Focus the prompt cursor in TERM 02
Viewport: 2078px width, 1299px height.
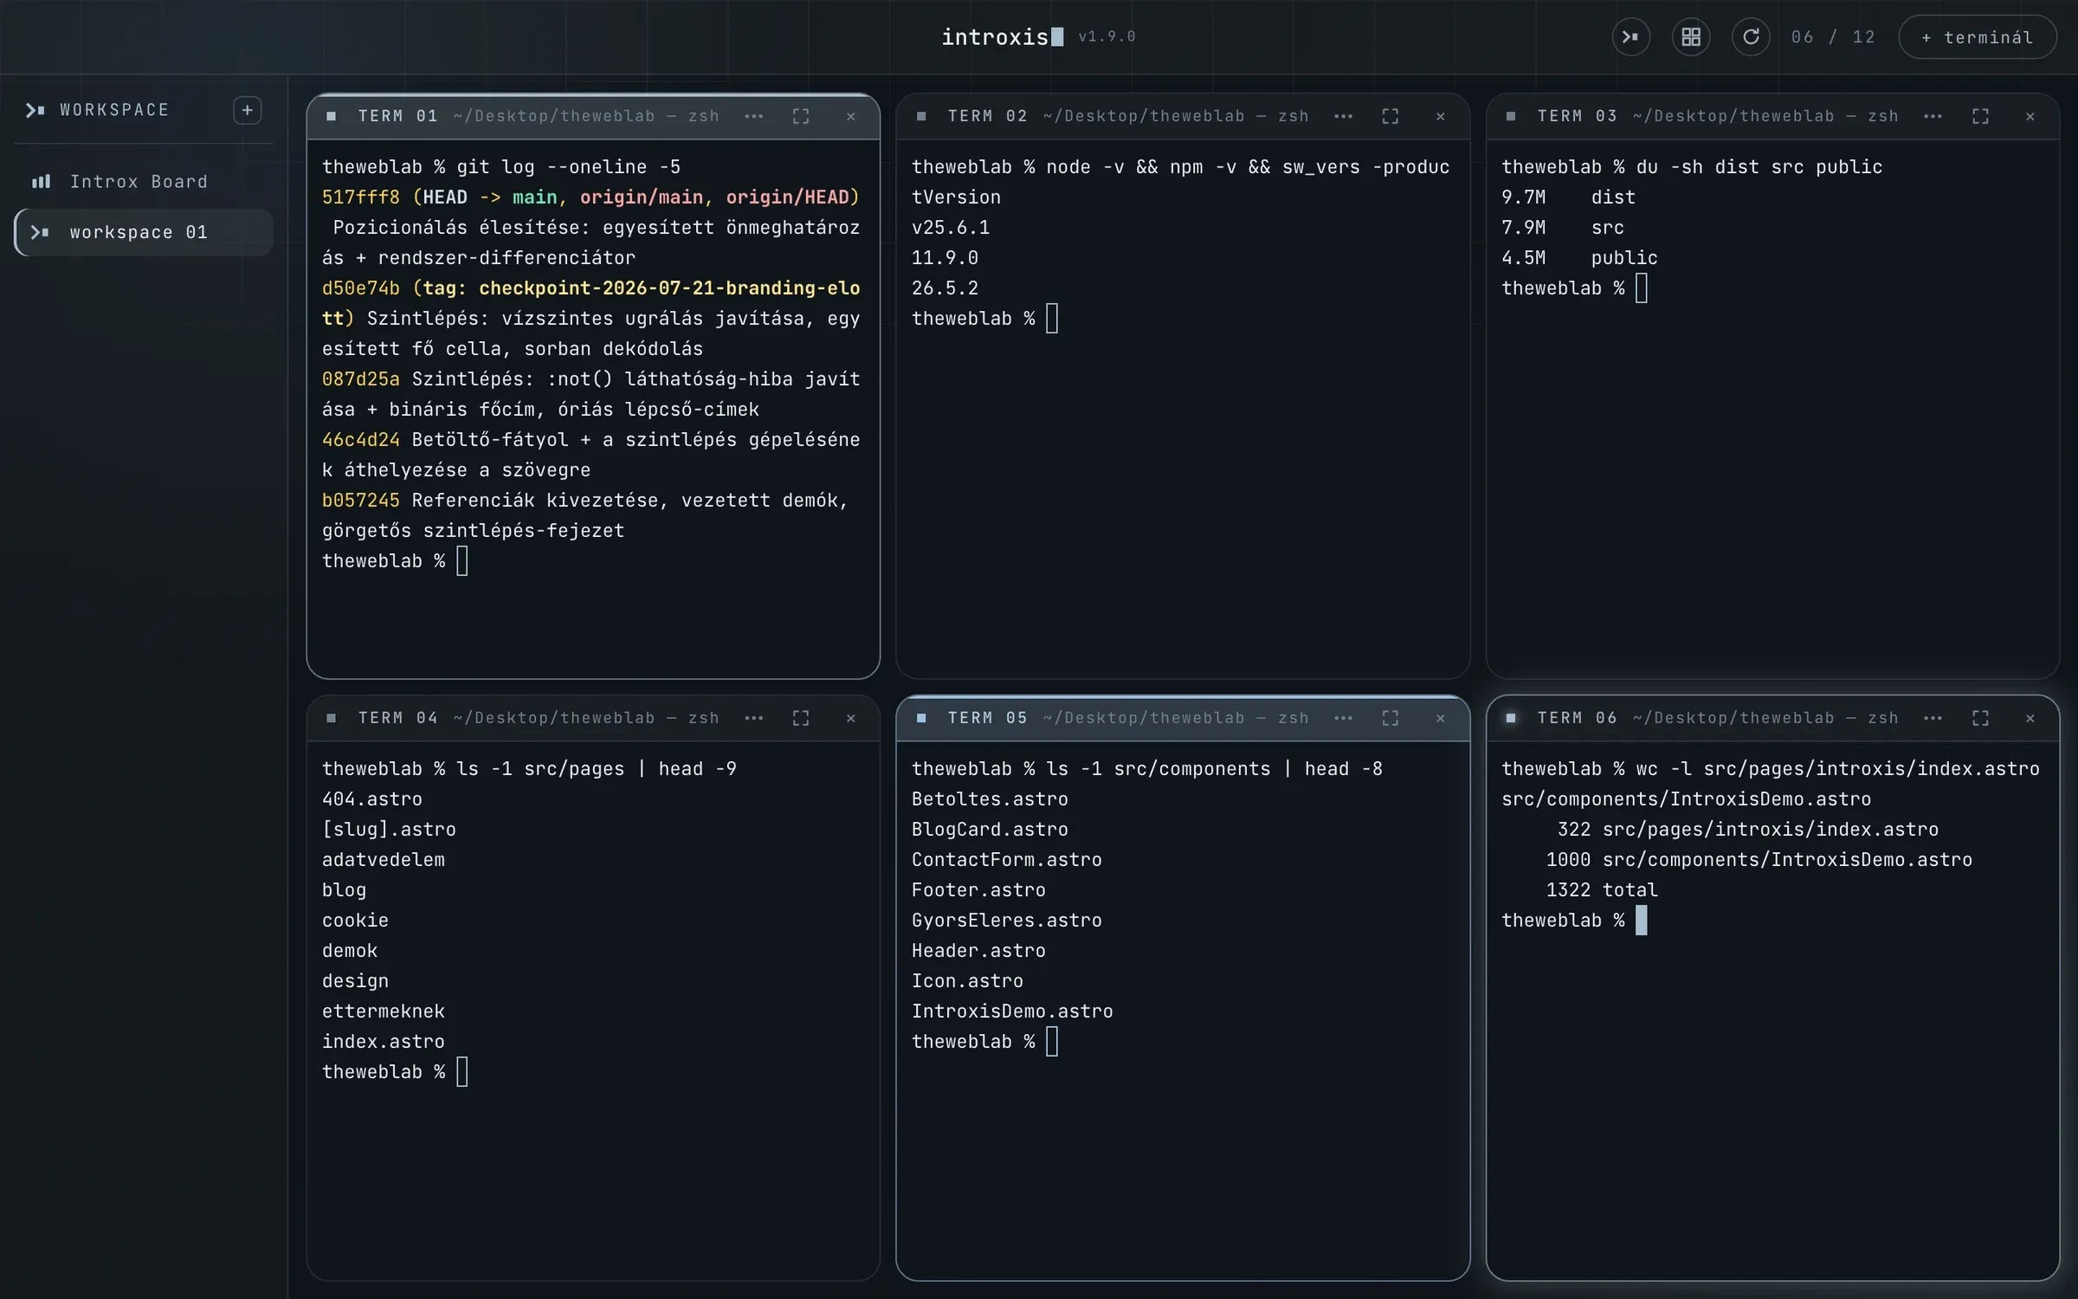(x=1052, y=319)
